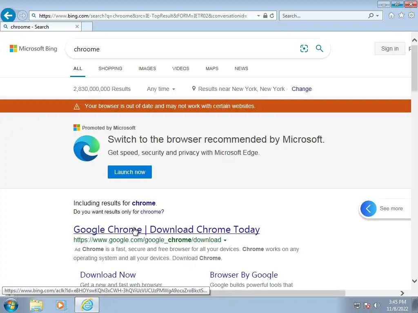Open the Windows Start button
418x313 pixels.
pos(11,305)
